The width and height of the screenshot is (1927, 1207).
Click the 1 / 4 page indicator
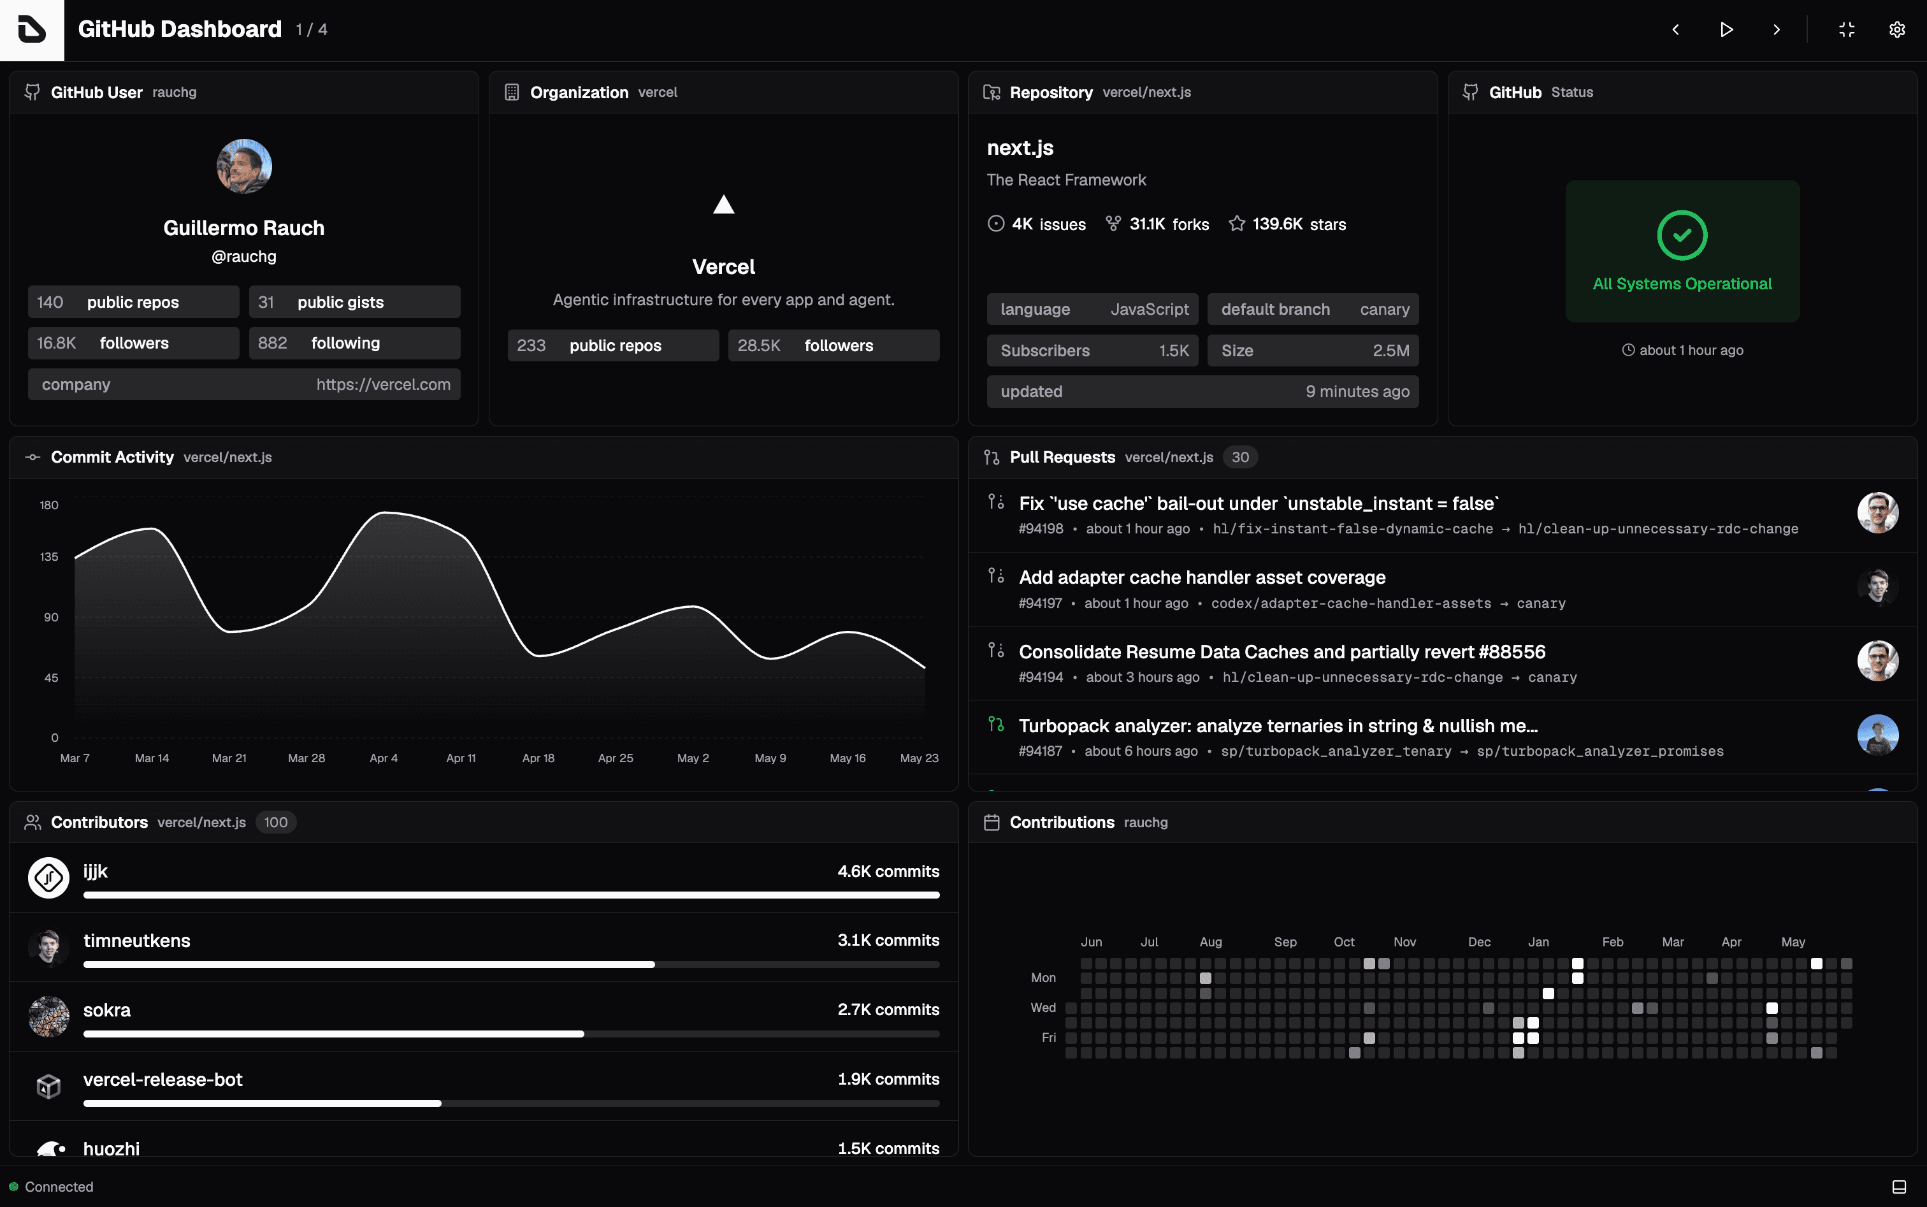tap(312, 29)
